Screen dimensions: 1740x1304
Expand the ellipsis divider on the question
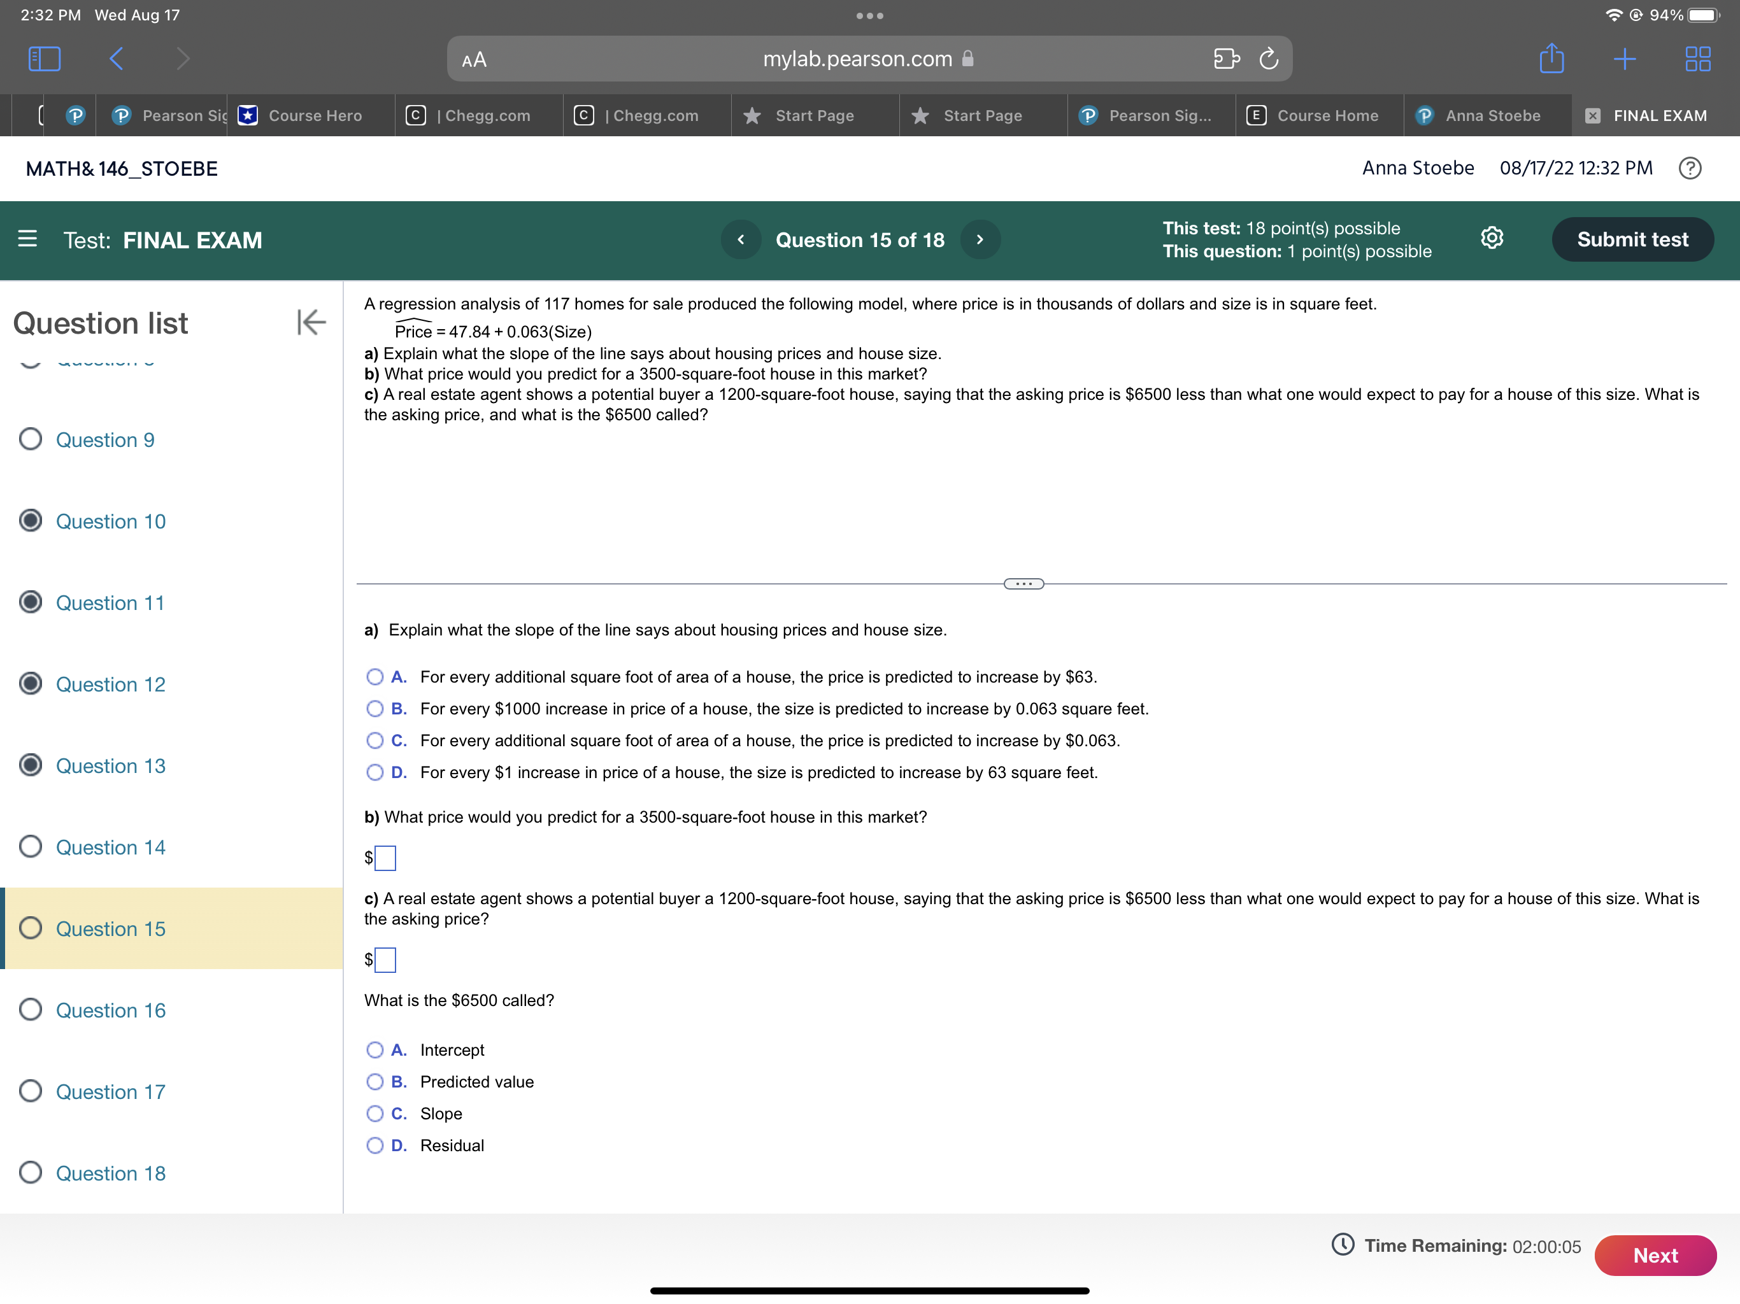tap(1023, 583)
